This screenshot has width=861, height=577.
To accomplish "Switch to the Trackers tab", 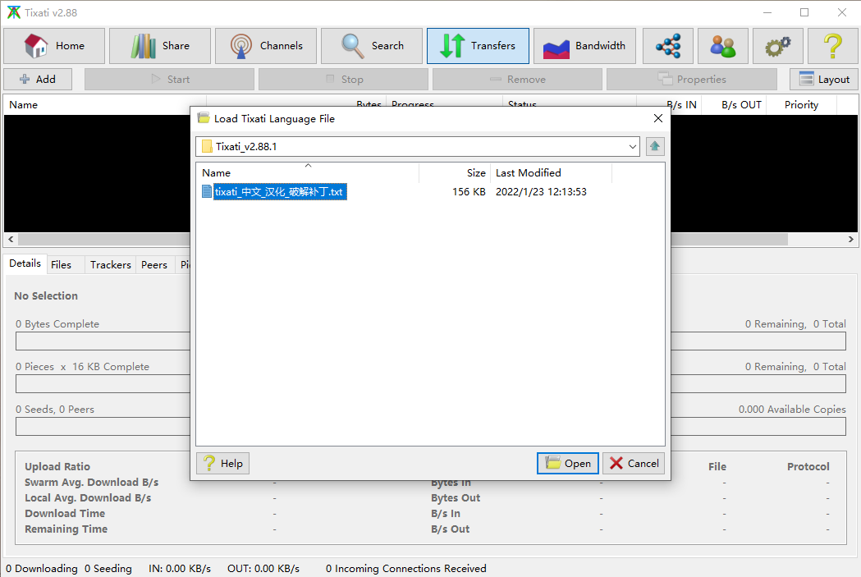I will tap(110, 264).
